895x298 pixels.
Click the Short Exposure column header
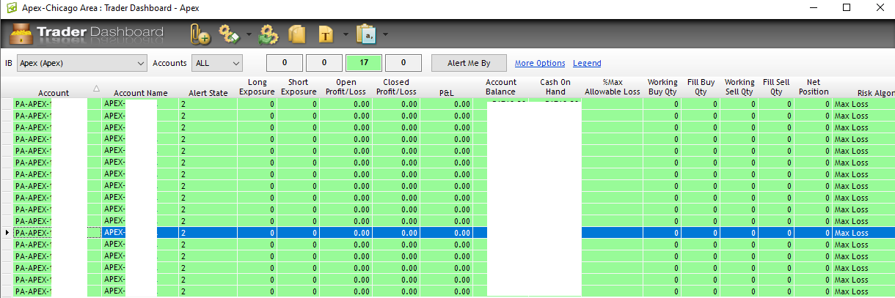299,87
